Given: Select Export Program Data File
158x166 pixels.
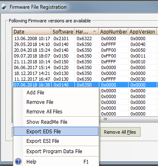Looking at the screenshot, I should tap(54, 152).
